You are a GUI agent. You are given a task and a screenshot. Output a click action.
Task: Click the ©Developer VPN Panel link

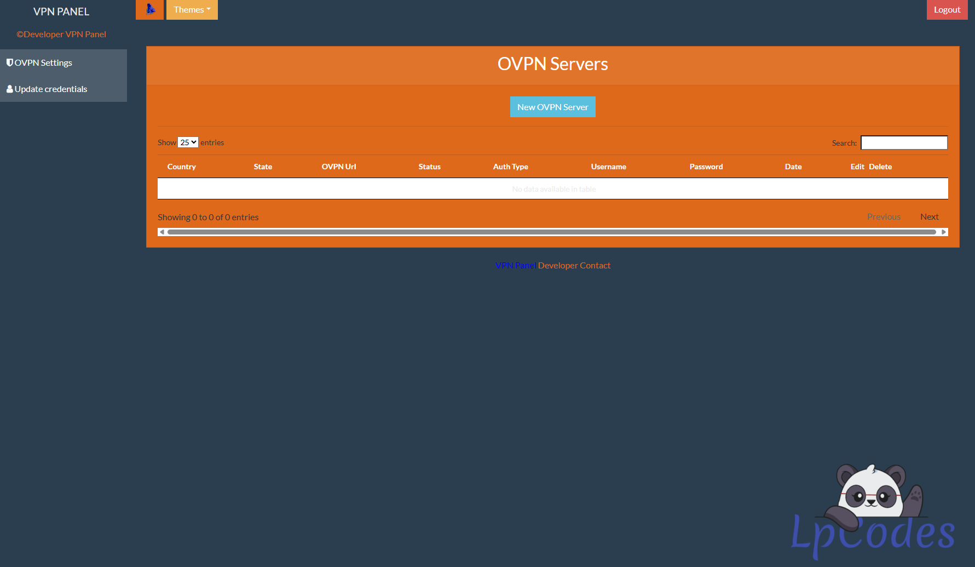point(61,35)
